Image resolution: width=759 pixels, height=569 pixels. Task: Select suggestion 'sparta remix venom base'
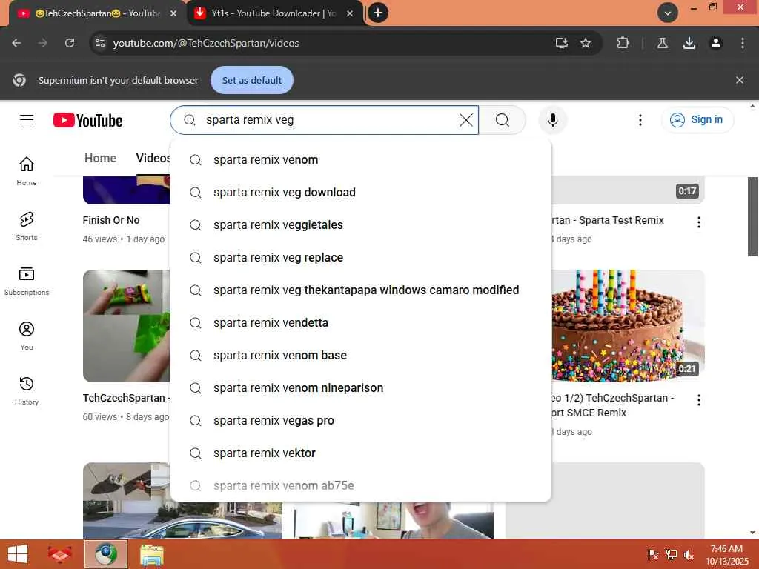(x=361, y=355)
